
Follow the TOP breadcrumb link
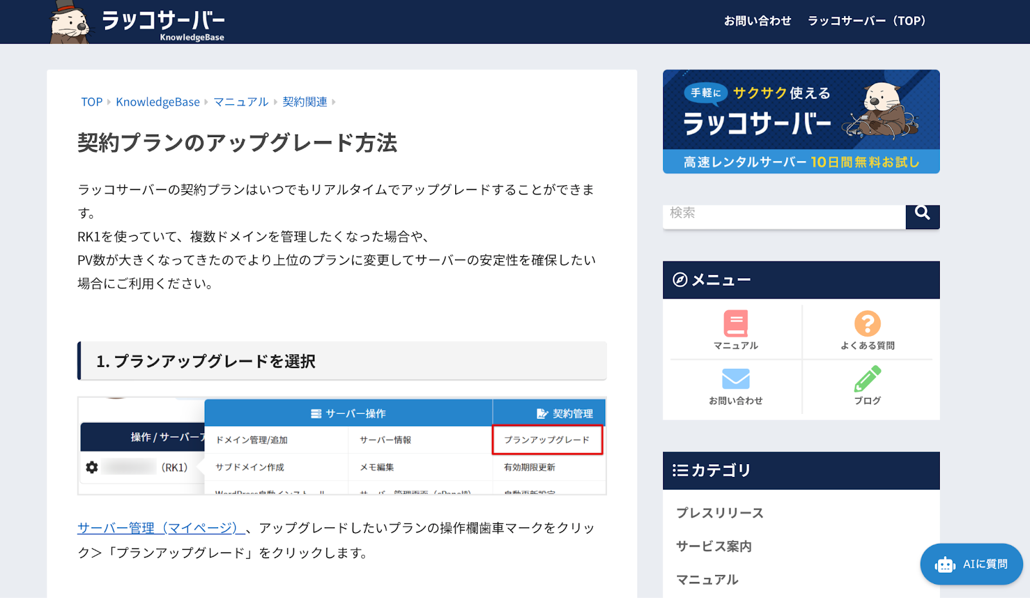91,102
